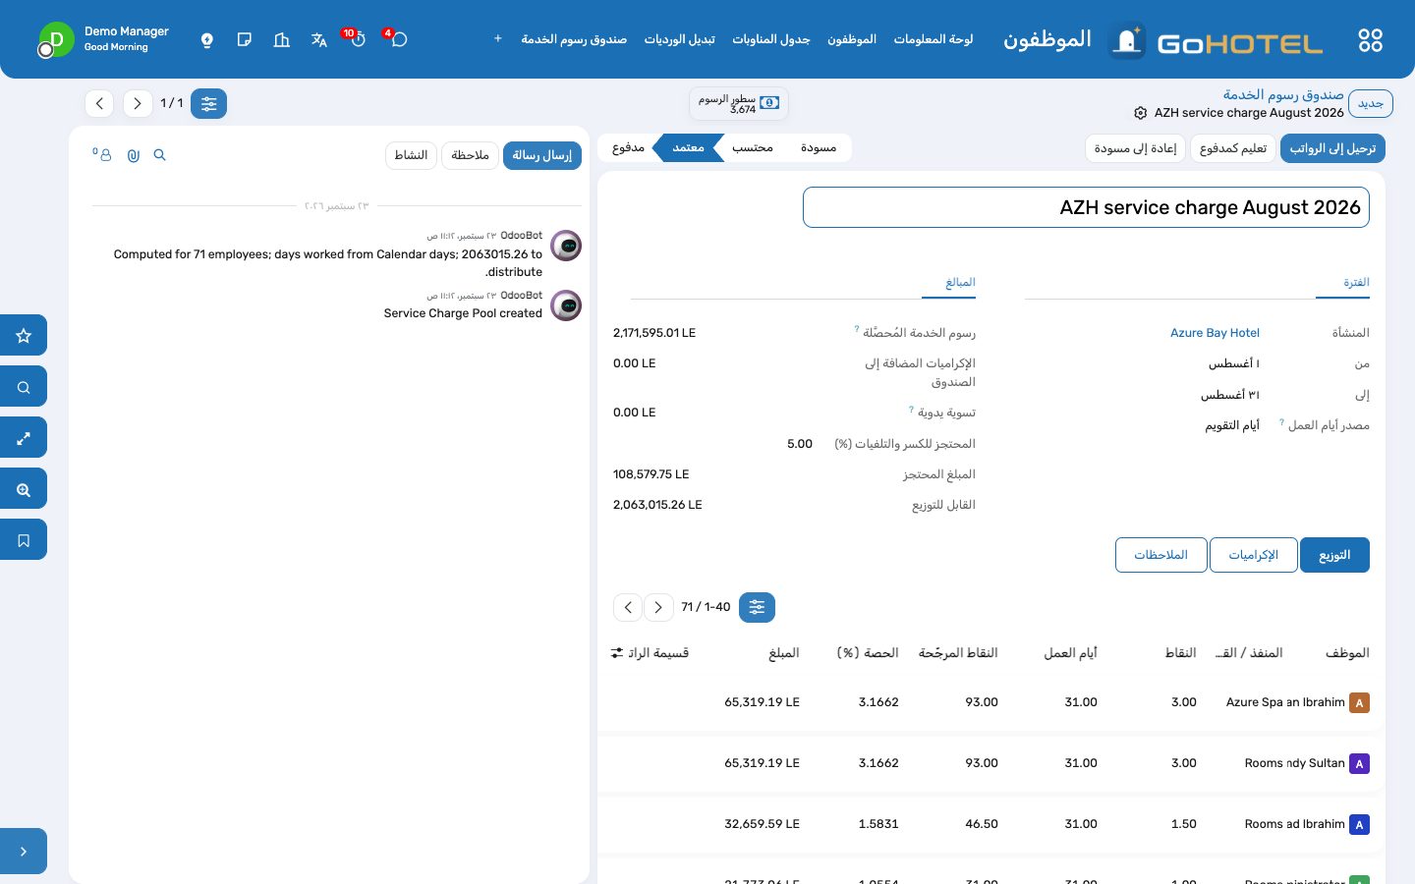Open the Demo Manager user avatar
1415x884 pixels.
pos(56,39)
